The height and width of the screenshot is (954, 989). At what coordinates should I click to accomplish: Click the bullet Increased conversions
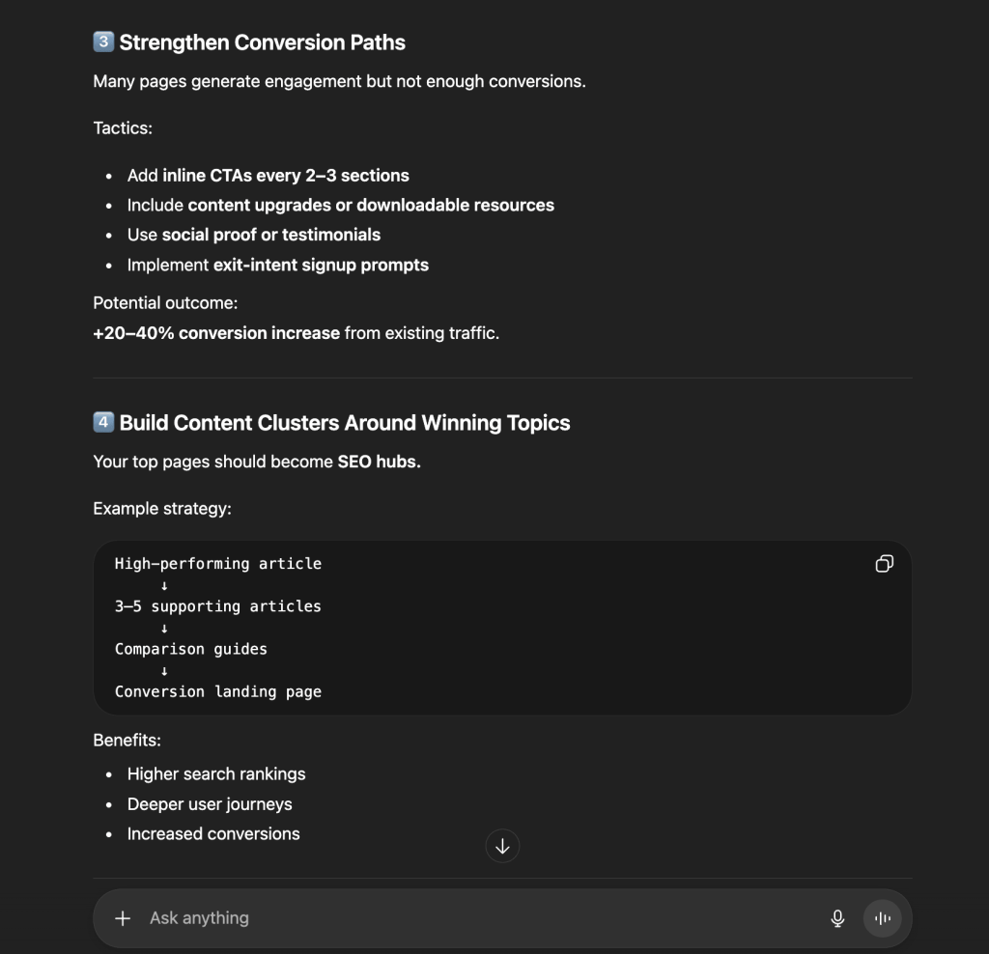213,833
